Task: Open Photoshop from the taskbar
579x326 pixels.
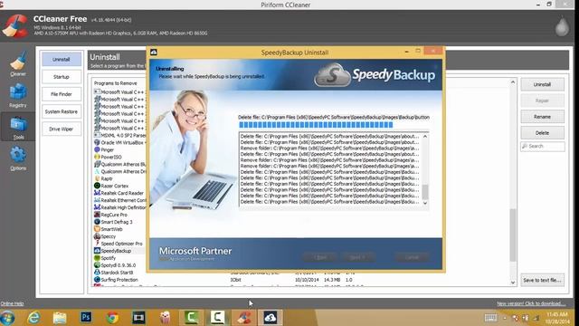Action: [x=86, y=318]
